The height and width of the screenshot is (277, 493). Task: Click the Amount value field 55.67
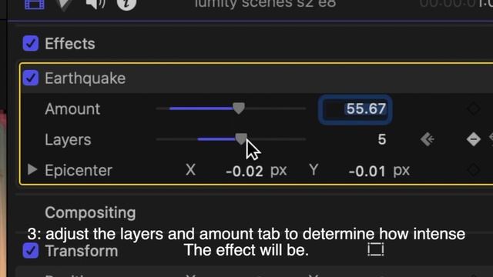pos(355,109)
